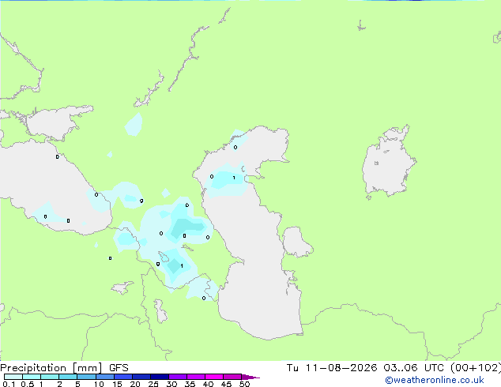
Task: Click the 'Tu 11-08-2026' date text
Action: click(332, 368)
